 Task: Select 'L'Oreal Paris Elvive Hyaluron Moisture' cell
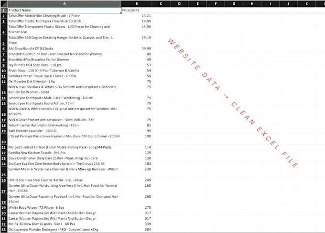pos(64,139)
